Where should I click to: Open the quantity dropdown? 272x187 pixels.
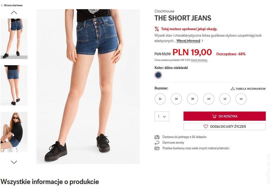tap(162, 116)
